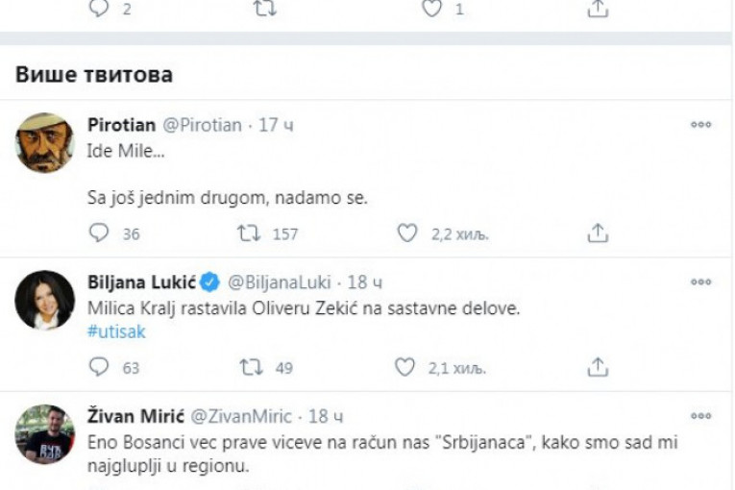Viewport: 735px width, 490px height.
Task: Open the #utisak hashtag
Action: click(116, 331)
